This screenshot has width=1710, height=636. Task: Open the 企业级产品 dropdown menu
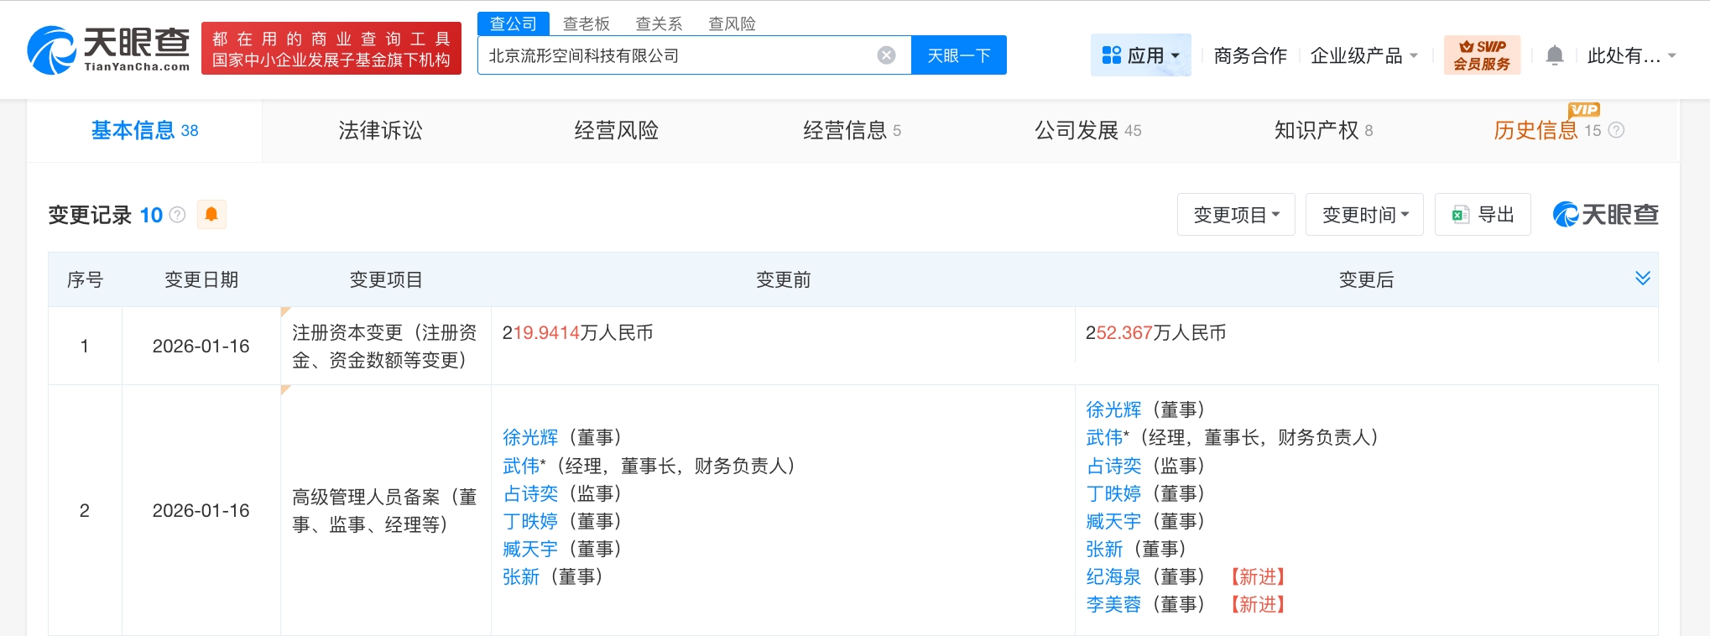1363,56
